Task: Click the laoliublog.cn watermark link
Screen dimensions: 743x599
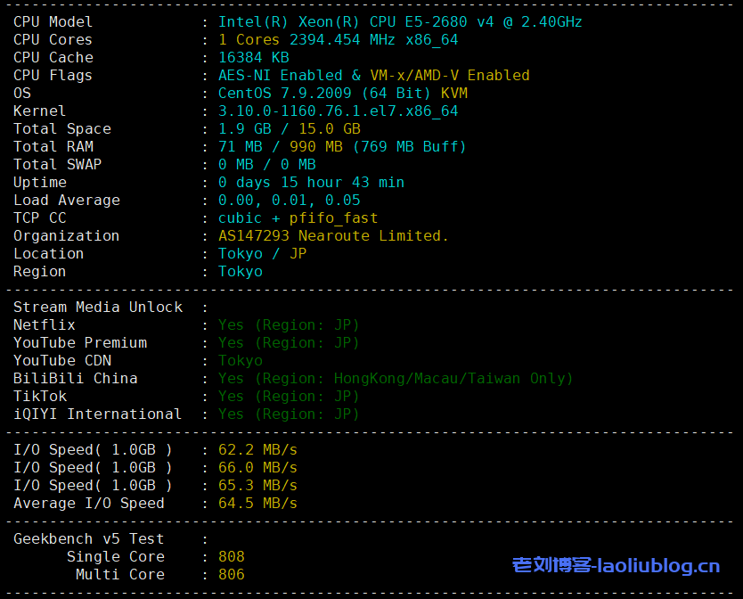Action: (x=616, y=565)
